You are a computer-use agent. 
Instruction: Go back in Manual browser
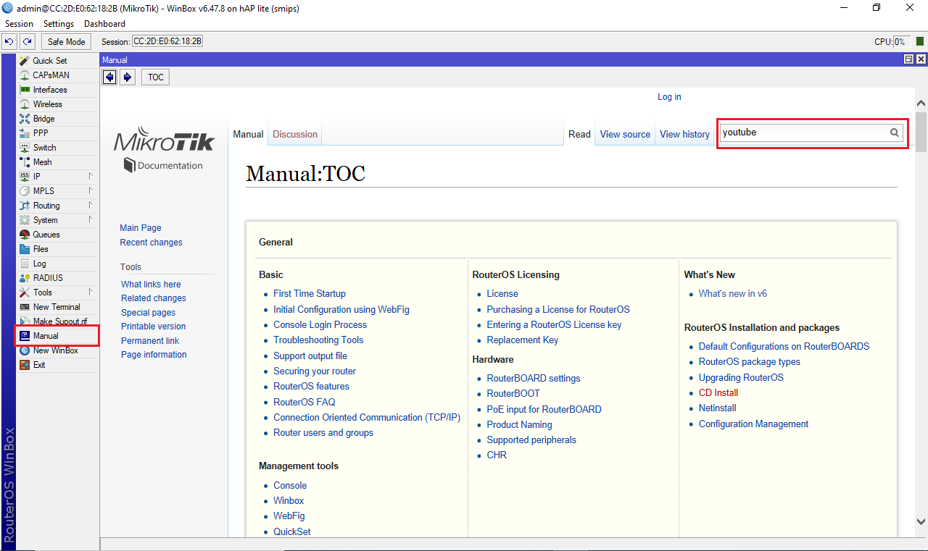tap(109, 77)
